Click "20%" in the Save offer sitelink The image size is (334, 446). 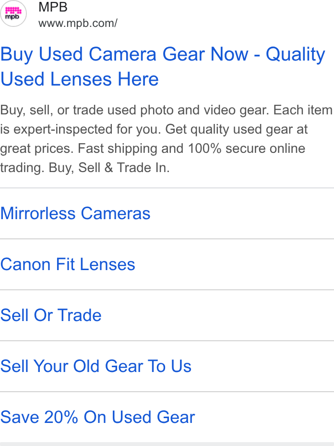pyautogui.click(x=61, y=417)
